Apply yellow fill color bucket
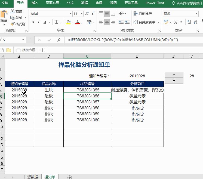This screenshot has height=179, width=203. coord(68,22)
